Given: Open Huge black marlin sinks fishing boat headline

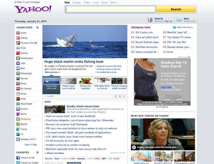Looking at the screenshot, I should [74, 62].
